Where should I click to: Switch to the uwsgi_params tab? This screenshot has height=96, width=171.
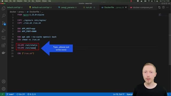pos(67,7)
